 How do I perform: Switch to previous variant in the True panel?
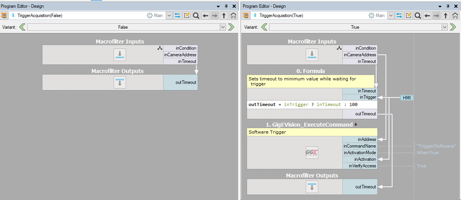[264, 27]
